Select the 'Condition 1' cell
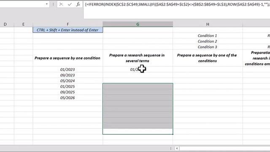The height and width of the screenshot is (152, 270). [x=208, y=35]
